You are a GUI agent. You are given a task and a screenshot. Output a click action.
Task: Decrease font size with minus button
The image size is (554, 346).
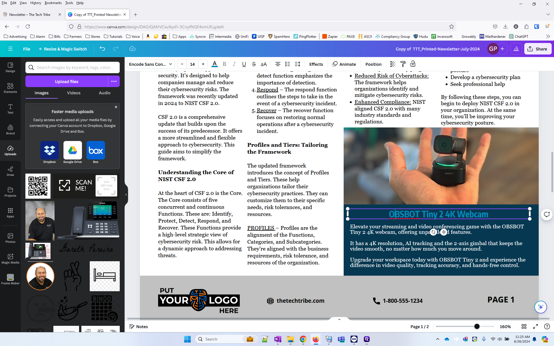[182, 64]
